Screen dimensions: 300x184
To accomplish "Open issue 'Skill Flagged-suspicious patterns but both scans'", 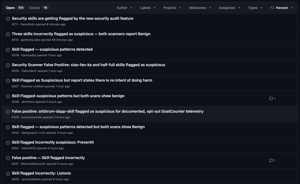I will click(x=68, y=96).
